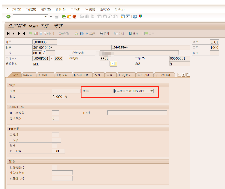Click inside the 打印机 printer input field
225x189 pixels.
(137, 113)
